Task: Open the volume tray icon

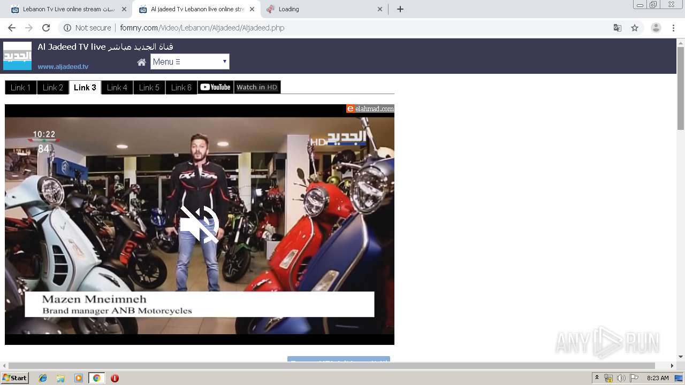Action: pyautogui.click(x=621, y=378)
